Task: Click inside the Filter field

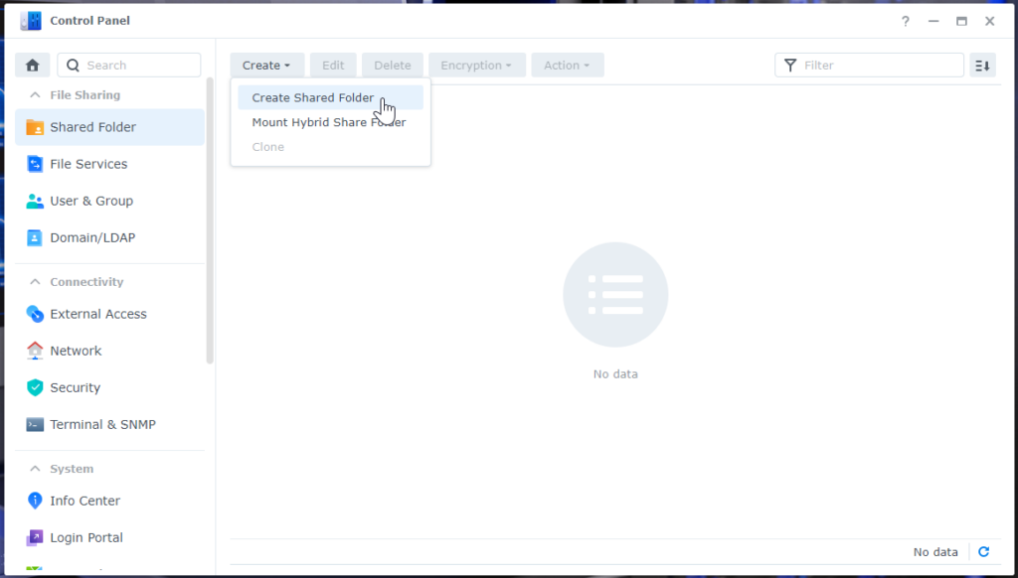Action: pyautogui.click(x=869, y=65)
